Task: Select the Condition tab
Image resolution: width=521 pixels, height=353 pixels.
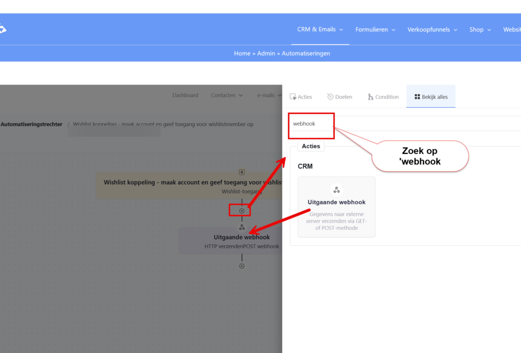Action: point(383,97)
